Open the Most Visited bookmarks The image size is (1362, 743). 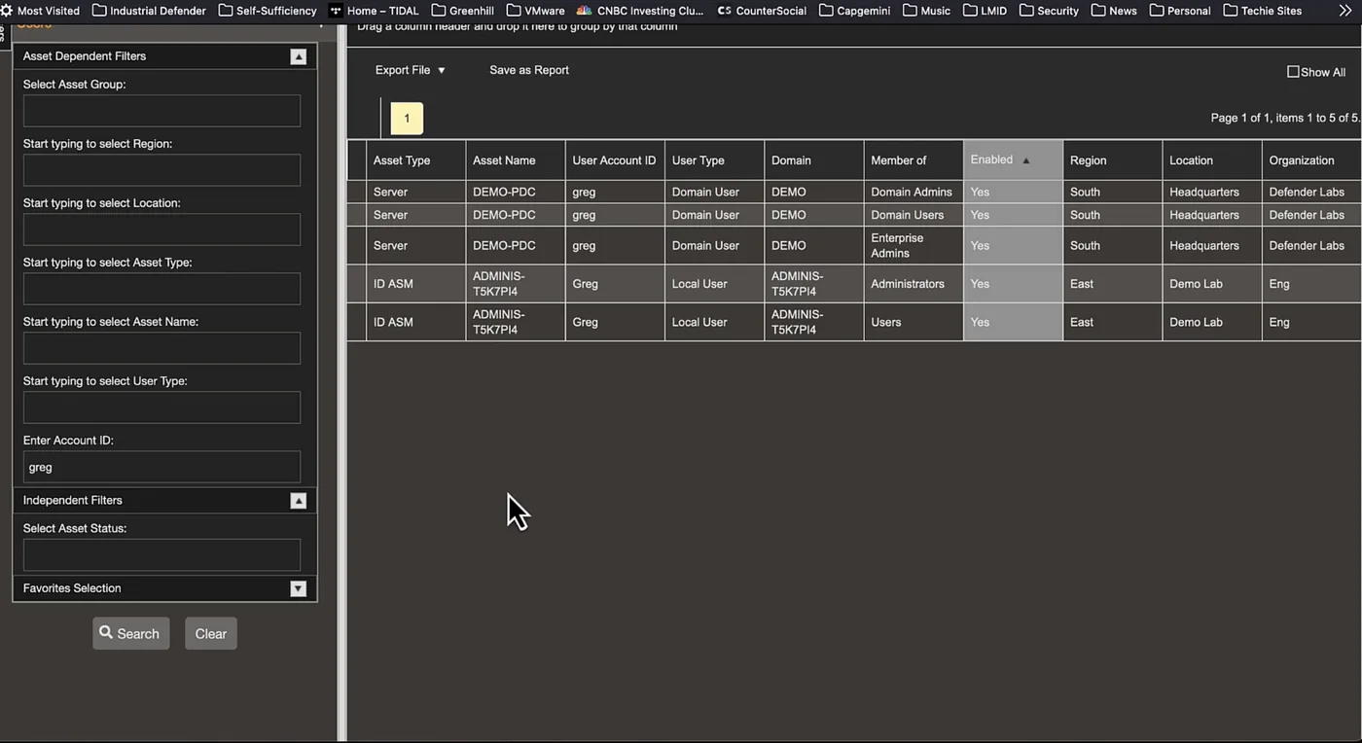[x=41, y=11]
